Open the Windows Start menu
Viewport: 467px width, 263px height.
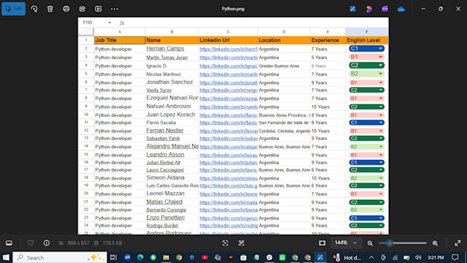[6, 258]
